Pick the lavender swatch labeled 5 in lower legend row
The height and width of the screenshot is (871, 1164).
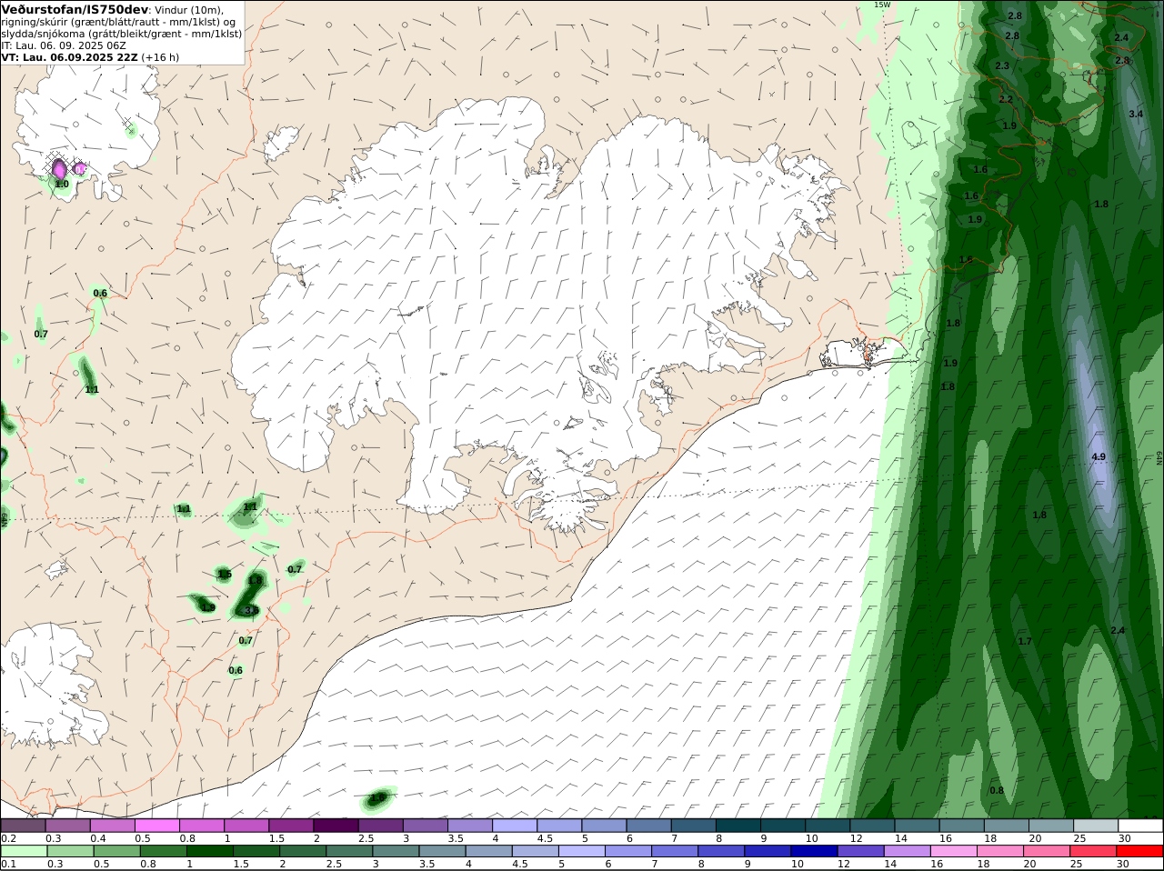coord(581,851)
